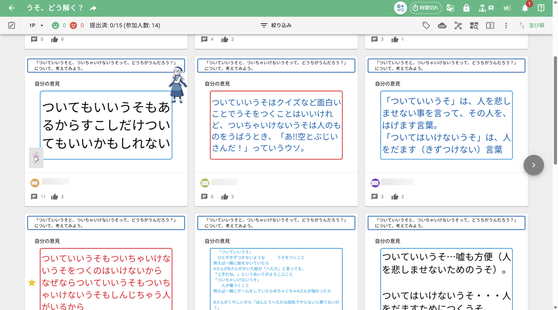Click the share arrow beside the title
Viewport: 558px width, 310px height.
93,8
